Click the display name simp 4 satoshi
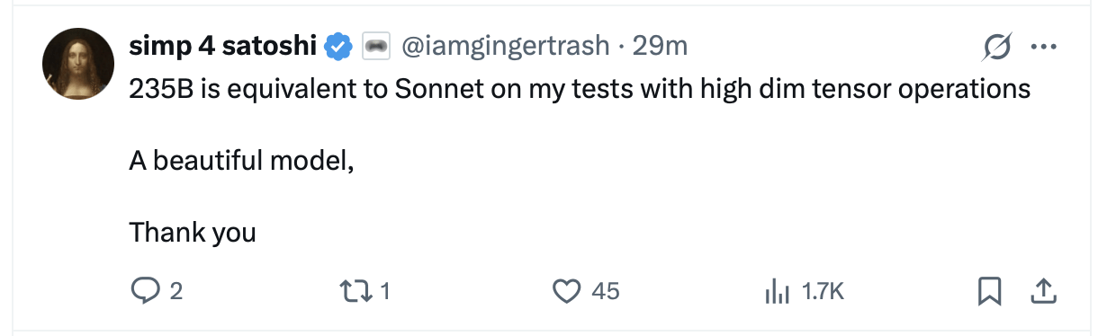The image size is (1107, 336). (x=224, y=46)
